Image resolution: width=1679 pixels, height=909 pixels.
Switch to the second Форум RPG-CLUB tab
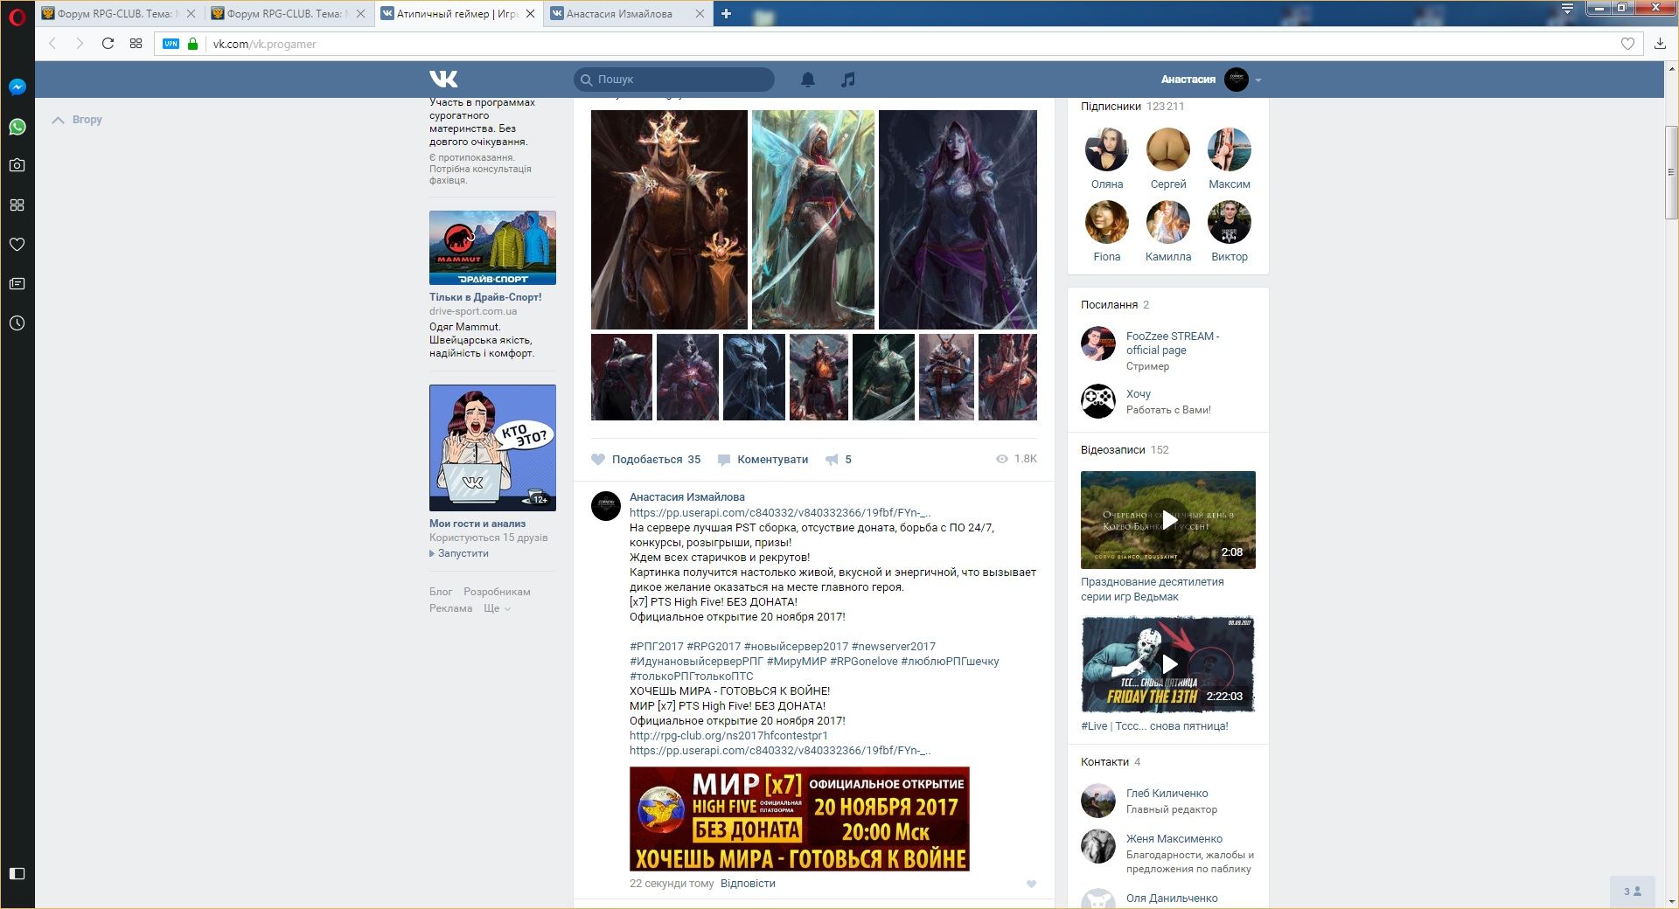click(x=289, y=13)
